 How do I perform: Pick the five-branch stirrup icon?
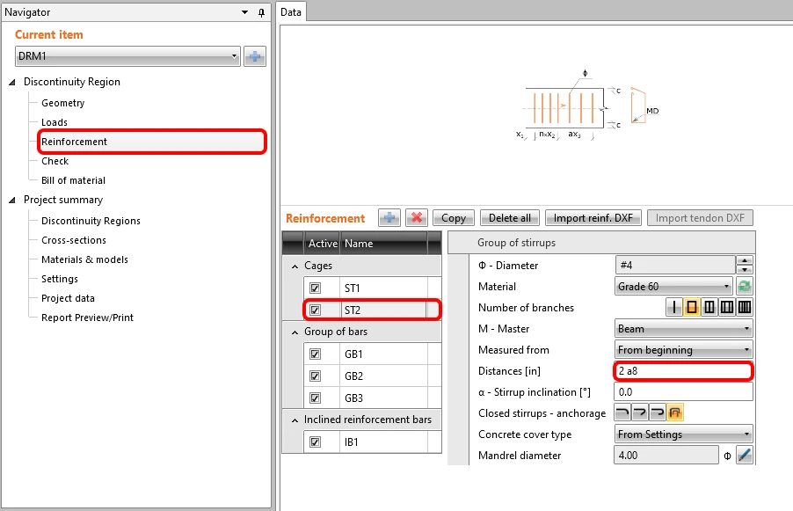coord(745,307)
